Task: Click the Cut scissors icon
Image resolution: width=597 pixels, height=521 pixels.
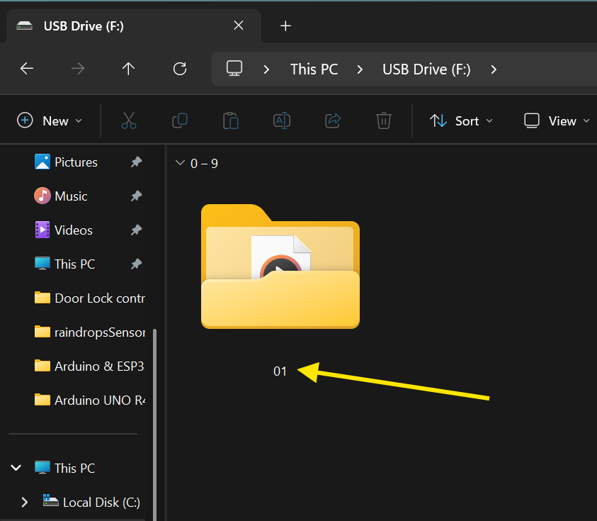Action: pos(128,121)
